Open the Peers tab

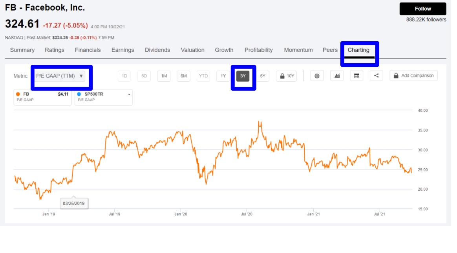click(330, 50)
